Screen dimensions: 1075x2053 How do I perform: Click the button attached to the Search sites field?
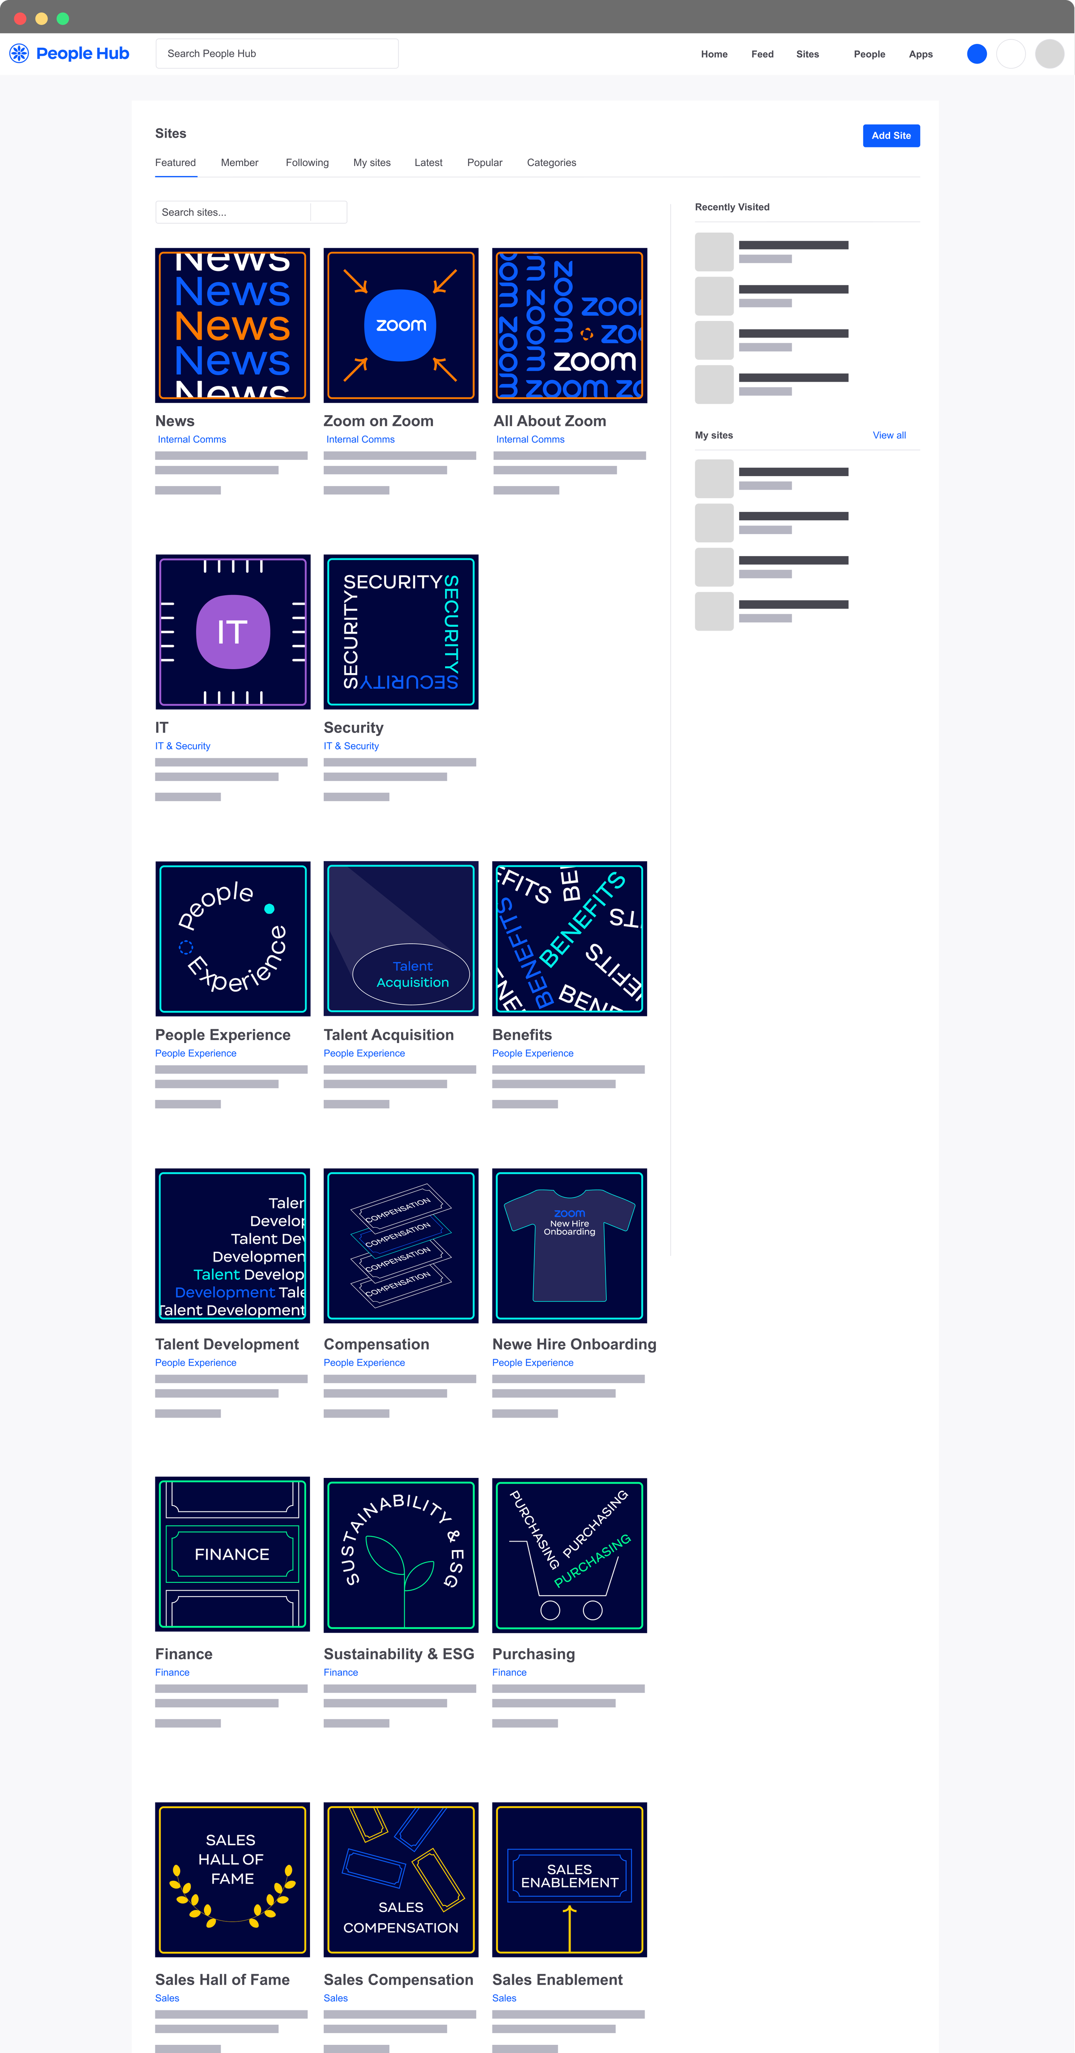329,212
